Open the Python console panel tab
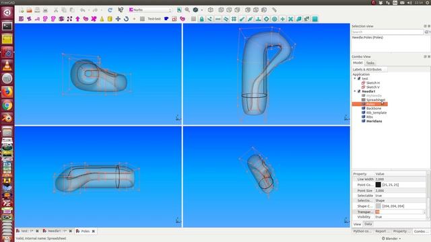431x242 pixels. point(362,231)
